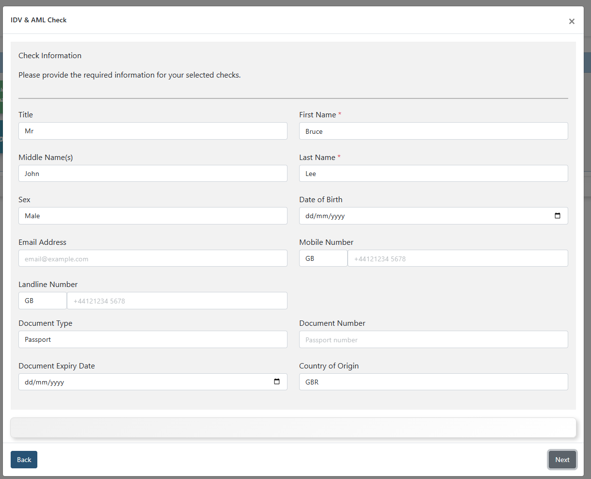Open the Country of Origin dropdown showing GBR

tap(433, 382)
